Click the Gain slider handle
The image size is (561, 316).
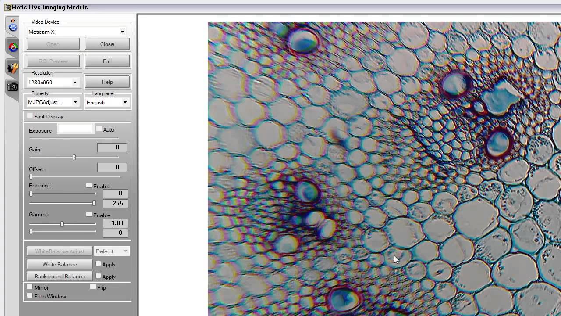[74, 157]
